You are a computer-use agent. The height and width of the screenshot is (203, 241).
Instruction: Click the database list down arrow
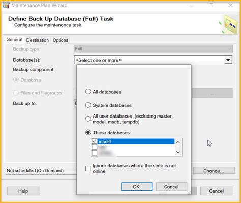[178, 152]
